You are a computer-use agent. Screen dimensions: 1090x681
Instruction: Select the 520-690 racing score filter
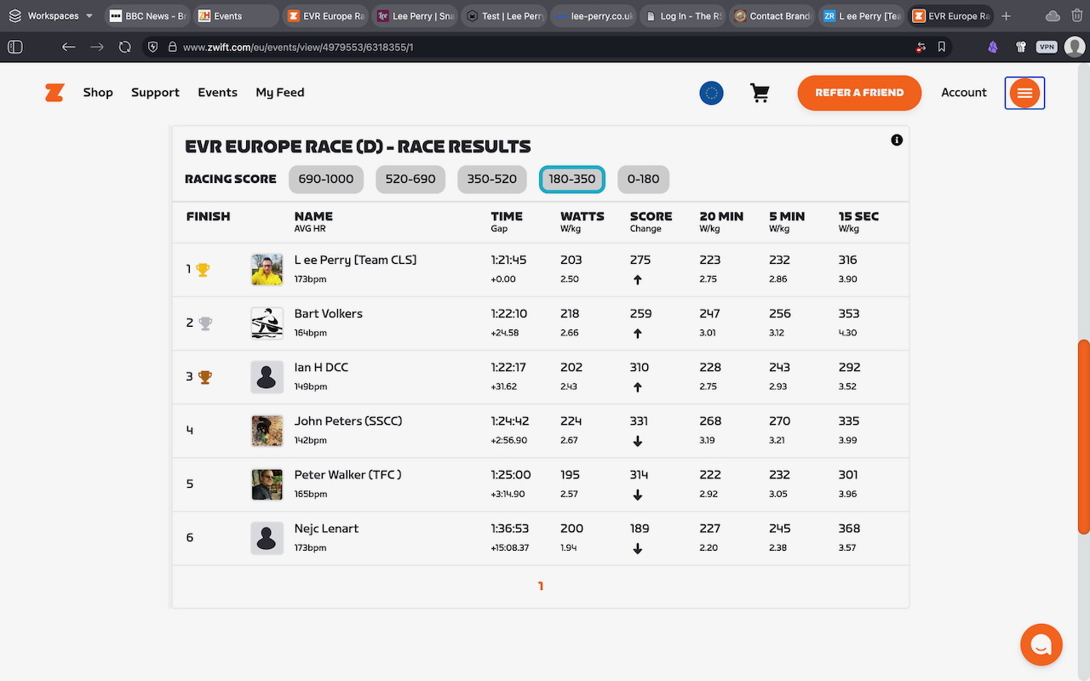[x=410, y=180]
